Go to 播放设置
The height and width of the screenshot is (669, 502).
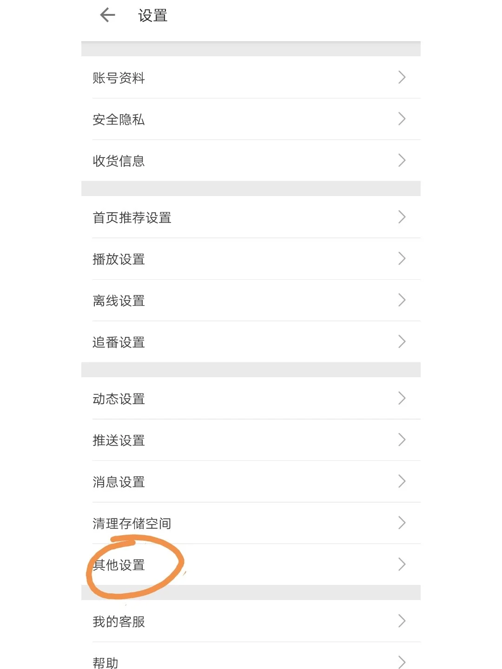[x=251, y=259]
